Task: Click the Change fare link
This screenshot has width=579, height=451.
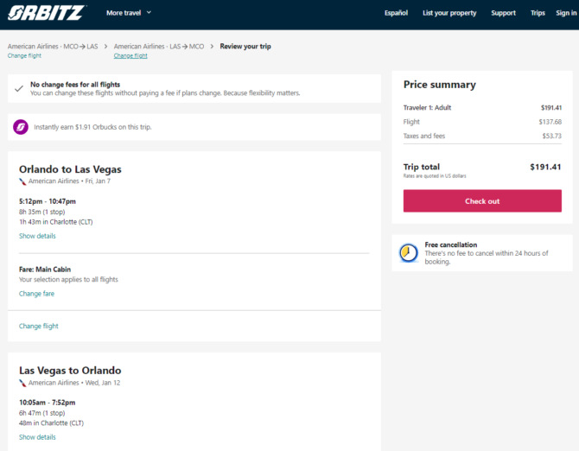Action: click(x=36, y=294)
